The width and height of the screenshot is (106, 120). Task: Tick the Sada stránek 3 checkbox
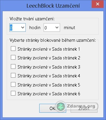[x=13, y=66]
